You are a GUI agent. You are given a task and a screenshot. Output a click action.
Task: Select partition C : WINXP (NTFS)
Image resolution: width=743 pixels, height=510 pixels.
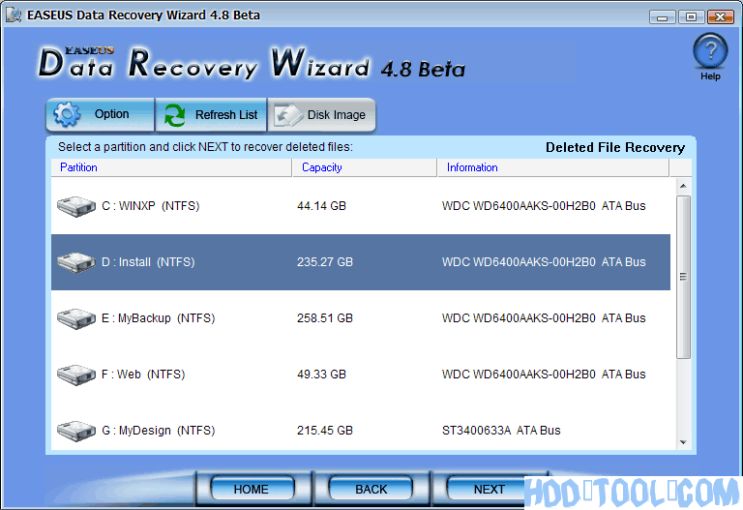(x=361, y=206)
